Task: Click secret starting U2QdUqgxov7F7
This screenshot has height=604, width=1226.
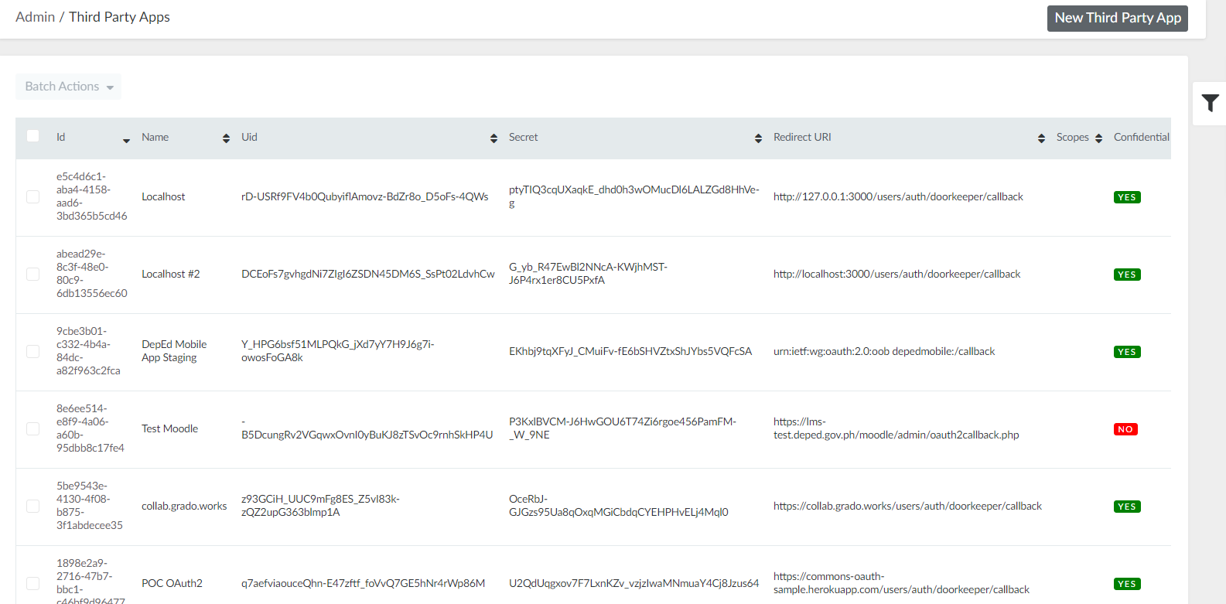Action: 633,583
